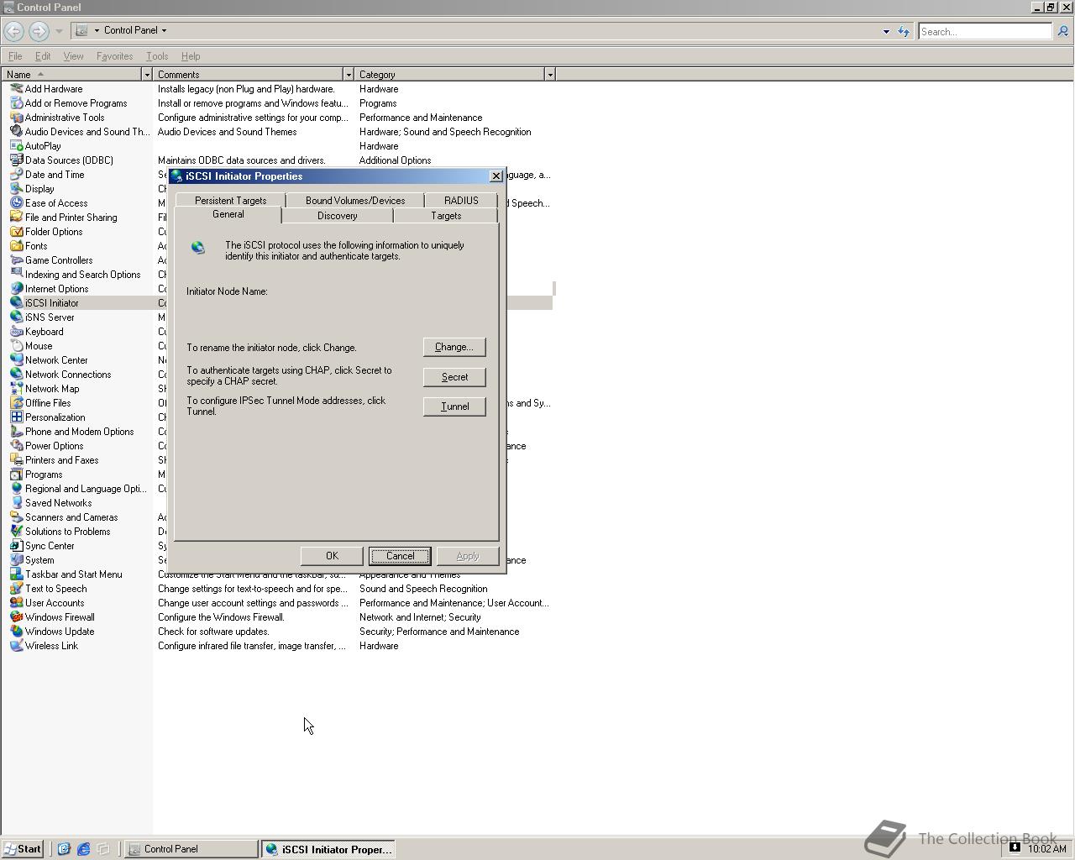Image resolution: width=1075 pixels, height=860 pixels.
Task: Select the Network Center icon
Action: pos(16,360)
